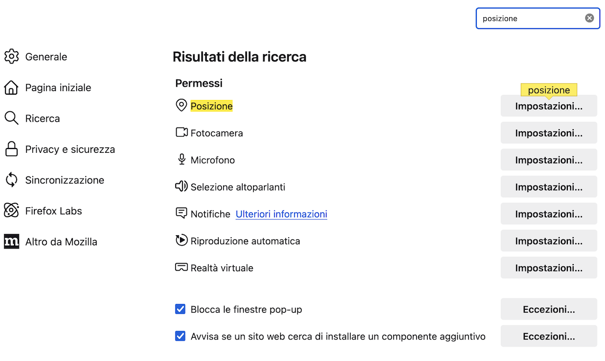This screenshot has width=605, height=361.
Task: Click the Altro da Mozilla logo icon
Action: [11, 242]
